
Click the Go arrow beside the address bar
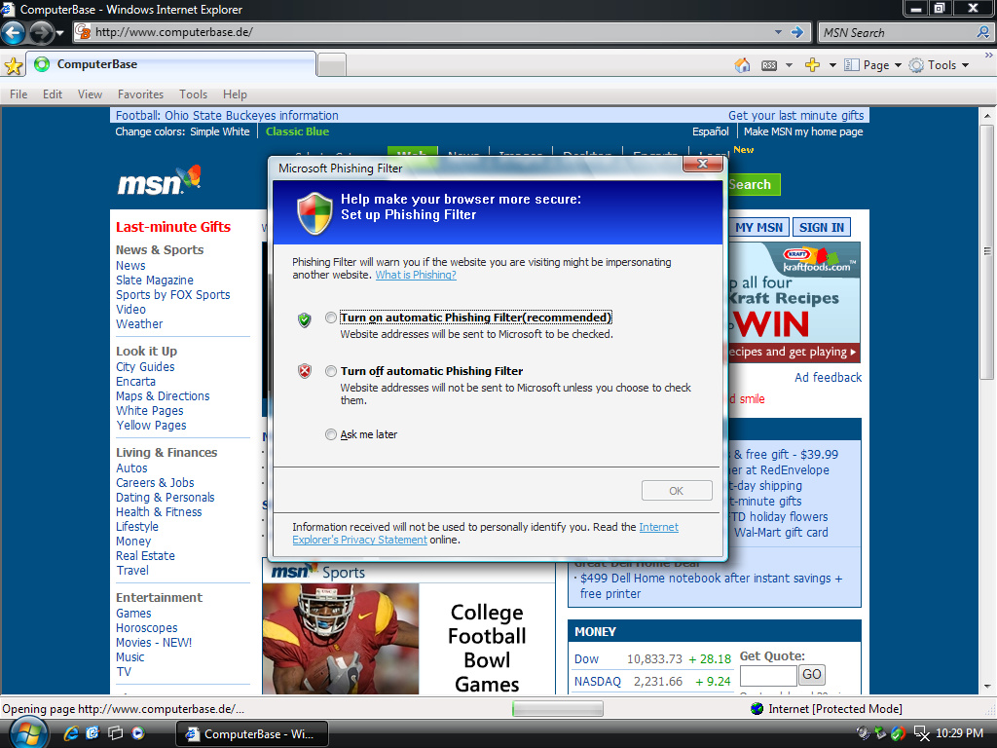click(x=796, y=32)
